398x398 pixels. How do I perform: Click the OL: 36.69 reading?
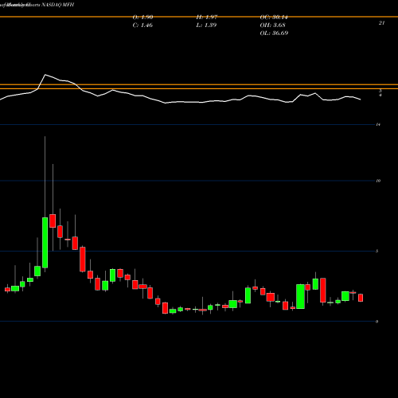click(274, 33)
